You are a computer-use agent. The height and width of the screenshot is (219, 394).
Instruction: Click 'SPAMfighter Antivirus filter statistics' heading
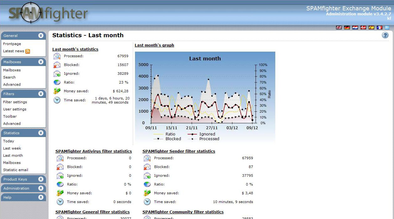[x=94, y=151]
